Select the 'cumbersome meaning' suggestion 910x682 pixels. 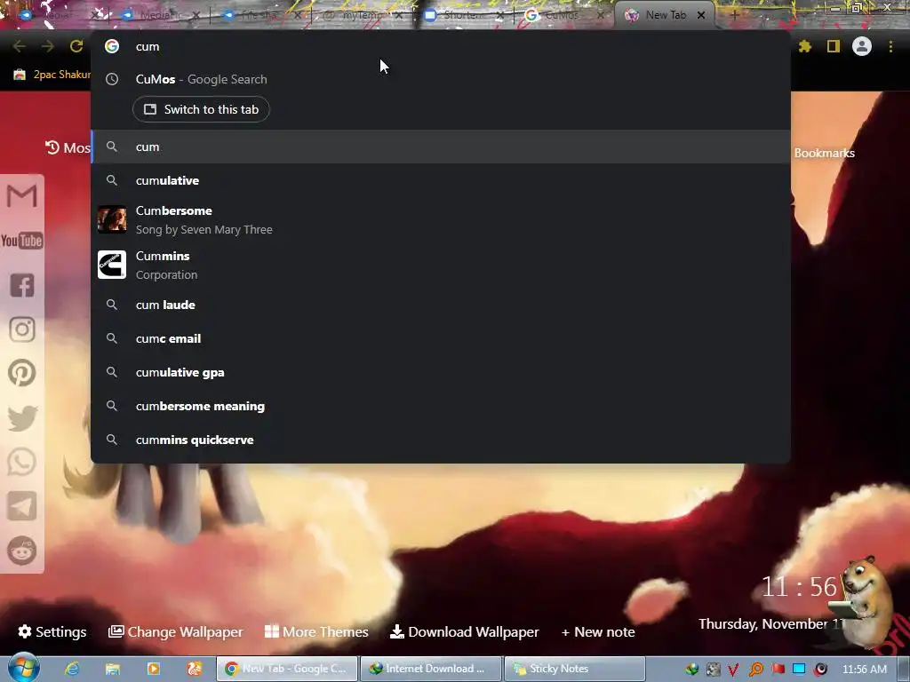click(x=441, y=406)
